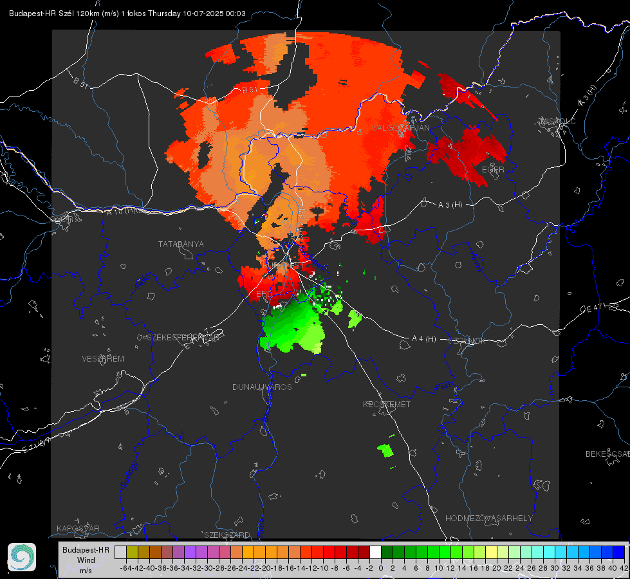Click the EGER city label
Viewport: 630px width, 579px height.
tap(493, 170)
